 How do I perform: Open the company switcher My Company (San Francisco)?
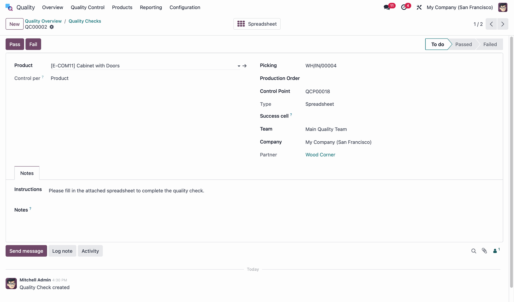click(x=460, y=7)
